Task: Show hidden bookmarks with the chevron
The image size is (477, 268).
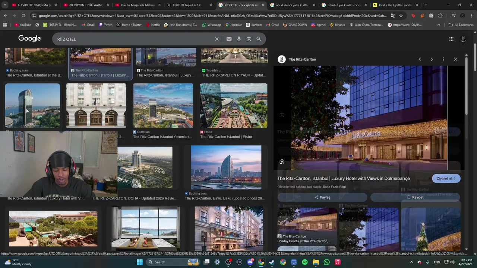Action: click(x=439, y=25)
